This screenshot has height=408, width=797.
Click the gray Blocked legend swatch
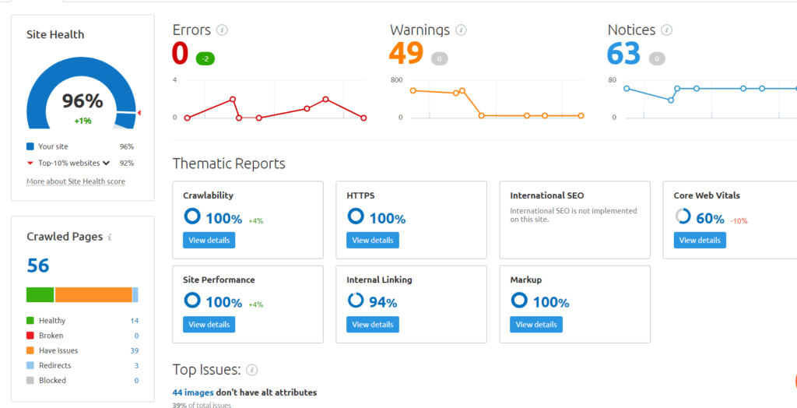coord(30,381)
